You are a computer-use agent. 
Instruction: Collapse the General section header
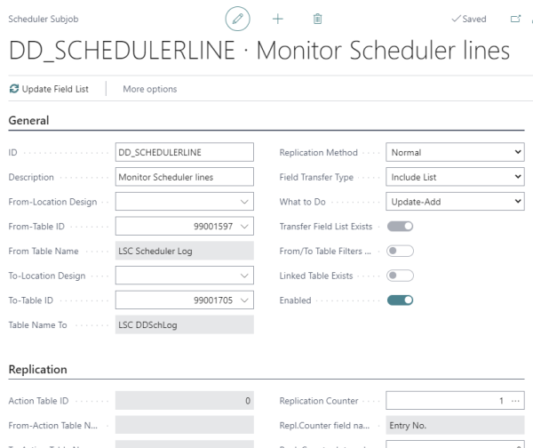point(29,120)
